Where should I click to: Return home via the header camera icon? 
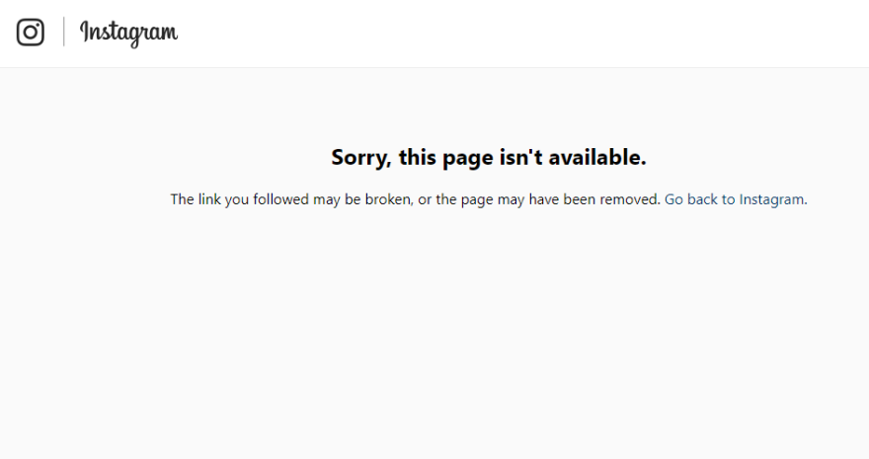point(31,33)
